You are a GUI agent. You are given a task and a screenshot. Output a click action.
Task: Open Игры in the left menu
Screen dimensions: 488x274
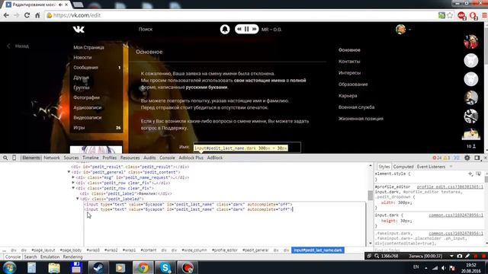point(79,127)
